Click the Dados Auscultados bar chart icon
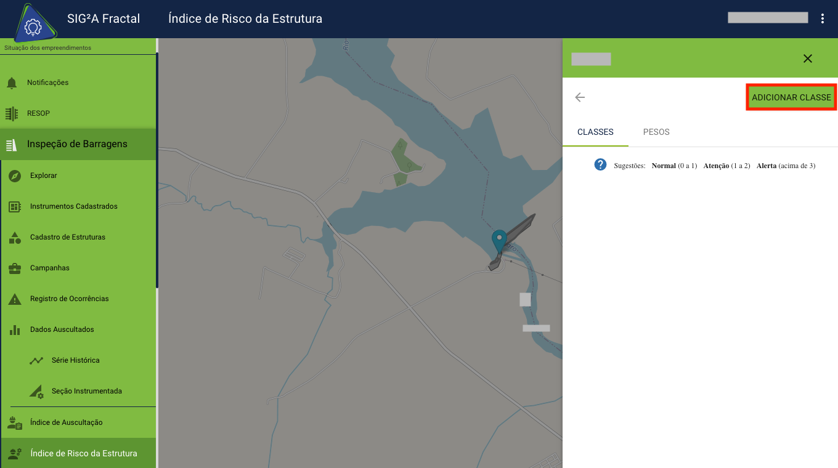 [15, 330]
